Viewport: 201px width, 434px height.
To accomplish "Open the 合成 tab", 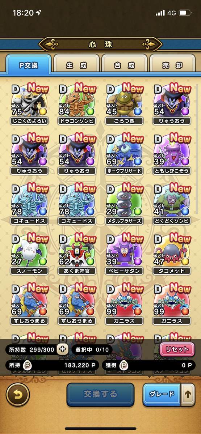I will tap(124, 65).
